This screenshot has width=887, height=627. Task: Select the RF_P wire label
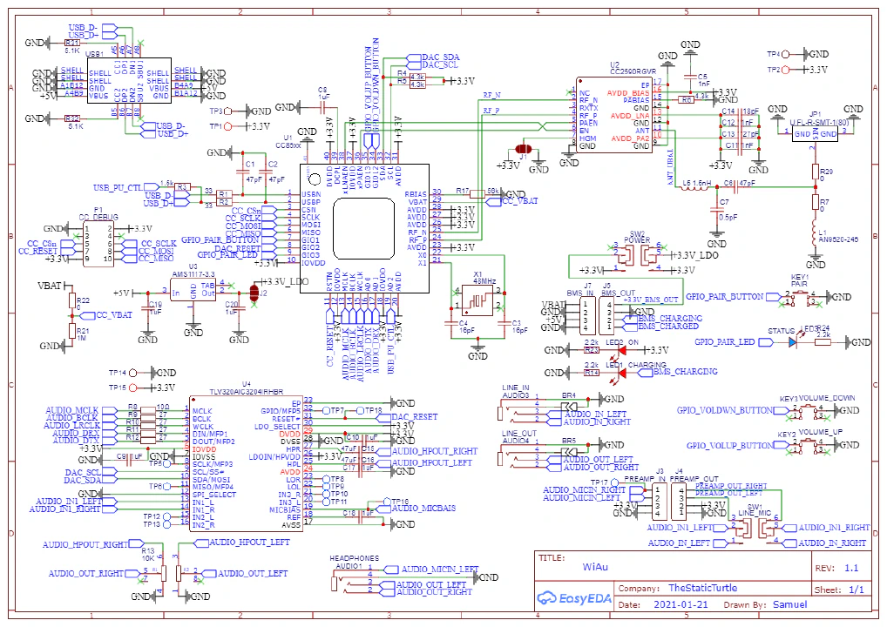491,111
